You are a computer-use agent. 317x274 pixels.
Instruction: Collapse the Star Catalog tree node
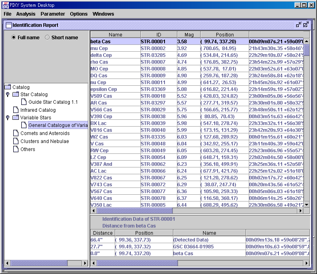[8, 95]
